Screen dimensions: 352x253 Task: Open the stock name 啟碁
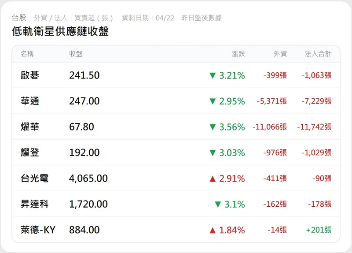[x=30, y=75]
